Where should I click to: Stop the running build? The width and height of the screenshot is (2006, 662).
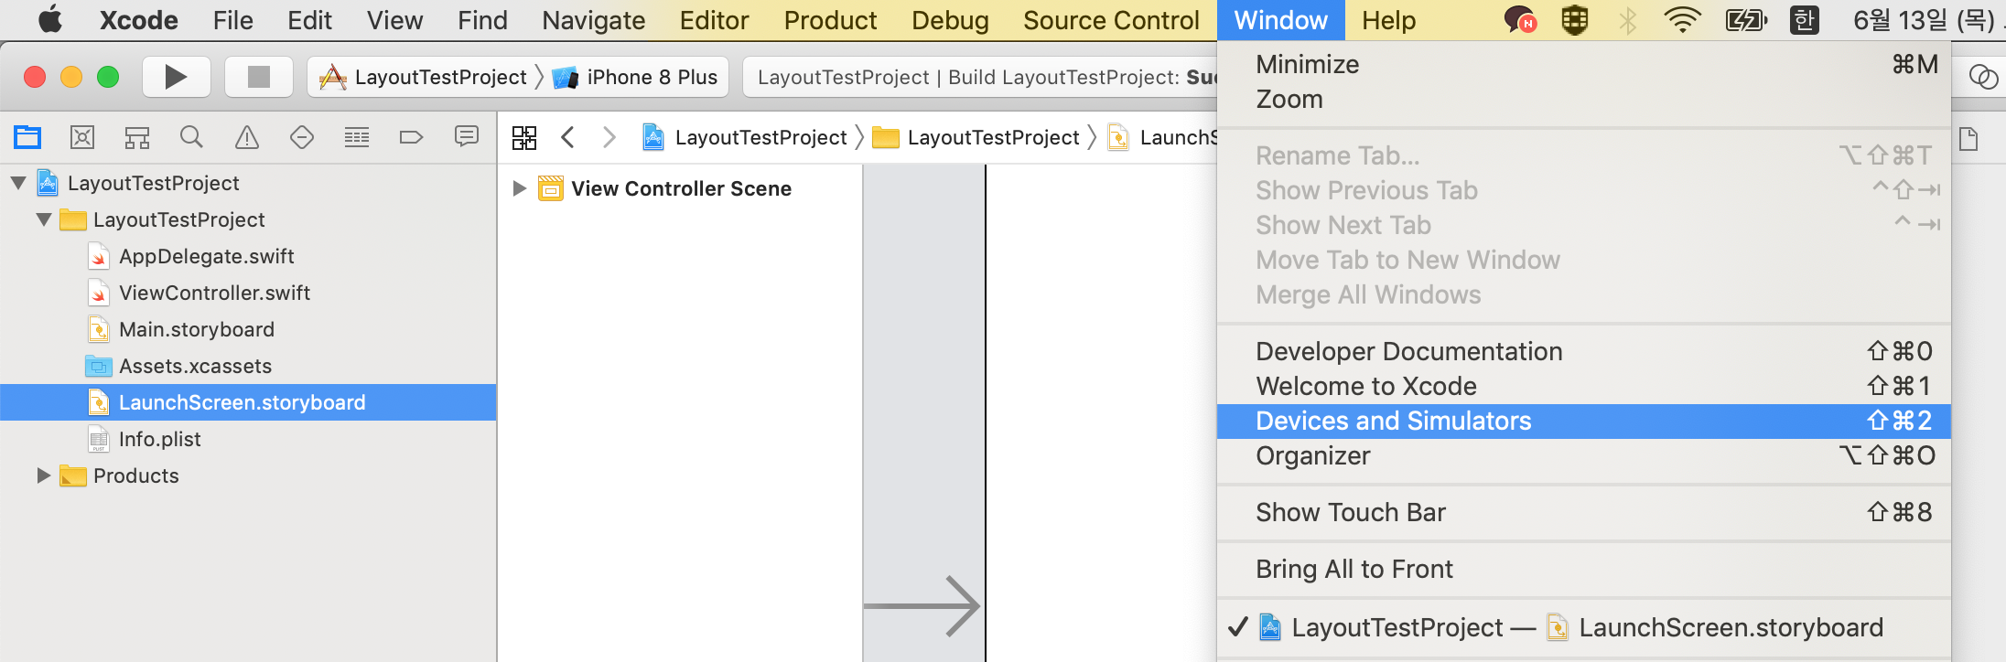[x=259, y=77]
